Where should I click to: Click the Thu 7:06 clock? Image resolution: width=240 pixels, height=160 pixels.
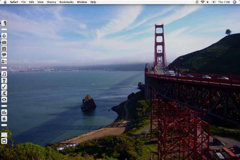tap(224, 2)
